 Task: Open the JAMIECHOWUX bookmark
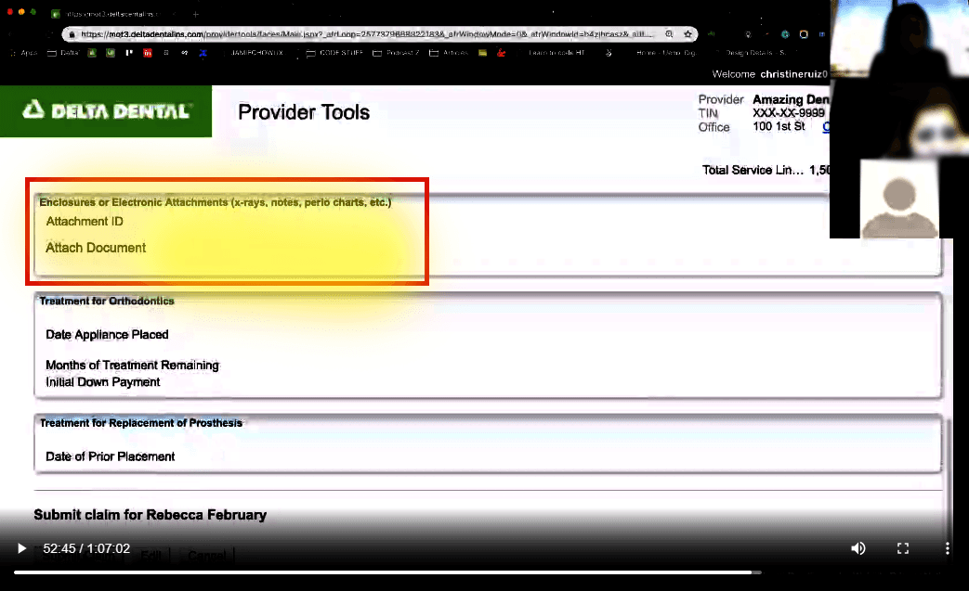pyautogui.click(x=257, y=53)
